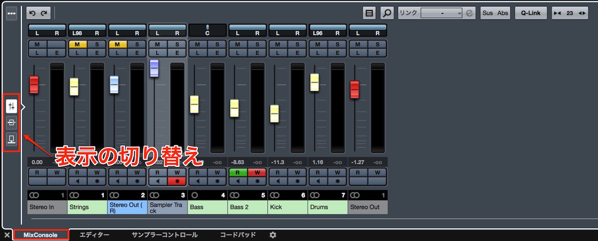
Task: Unmute the Stereo Out (R) channel
Action: (x=118, y=44)
